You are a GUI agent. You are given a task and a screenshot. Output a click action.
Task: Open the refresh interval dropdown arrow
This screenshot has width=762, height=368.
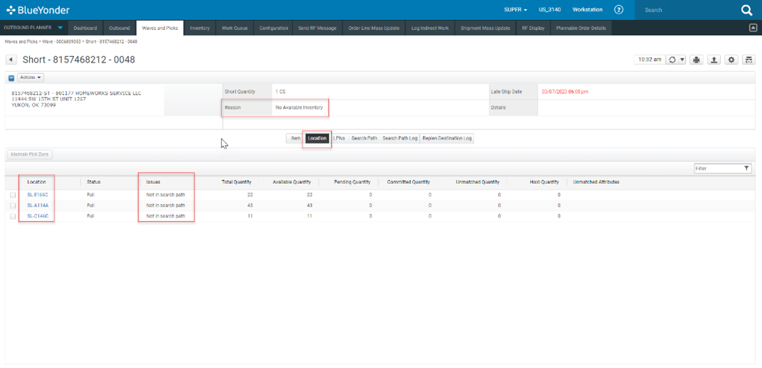(682, 60)
